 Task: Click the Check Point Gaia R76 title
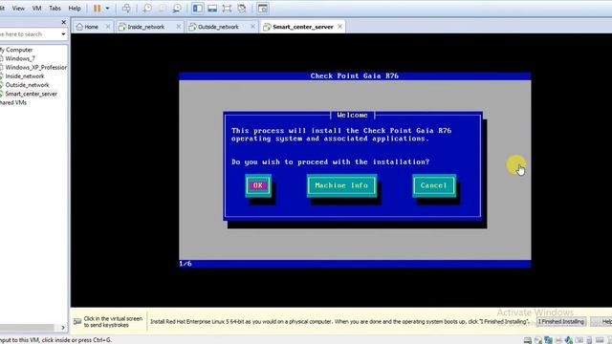pos(355,75)
